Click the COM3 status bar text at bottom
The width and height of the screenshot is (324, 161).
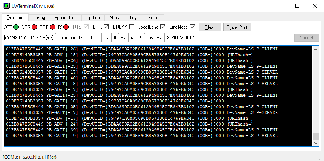tap(30, 157)
